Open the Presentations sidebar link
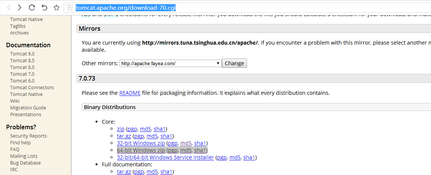The width and height of the screenshot is (431, 175). [25, 114]
